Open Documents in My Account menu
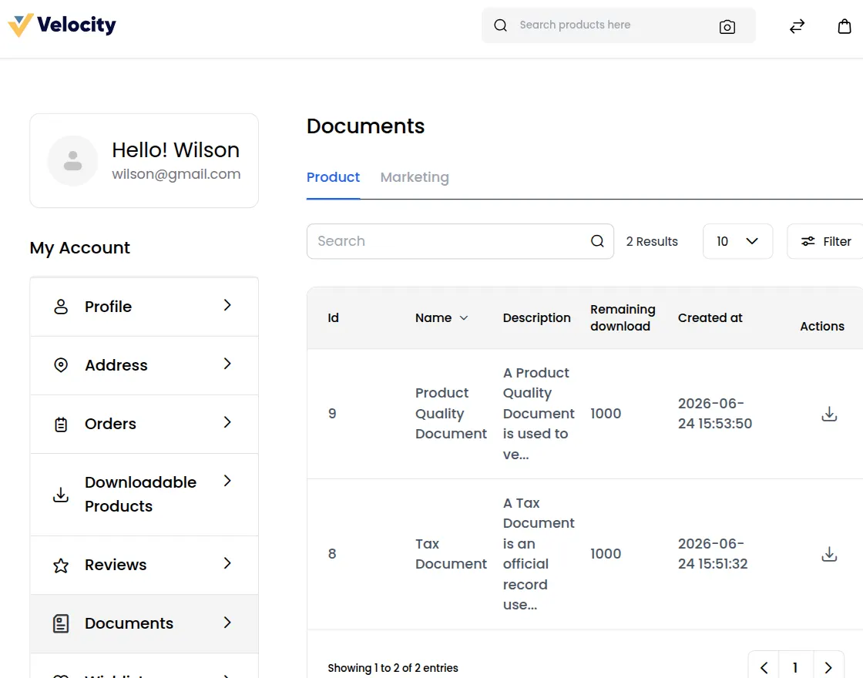The width and height of the screenshot is (863, 678). [144, 624]
